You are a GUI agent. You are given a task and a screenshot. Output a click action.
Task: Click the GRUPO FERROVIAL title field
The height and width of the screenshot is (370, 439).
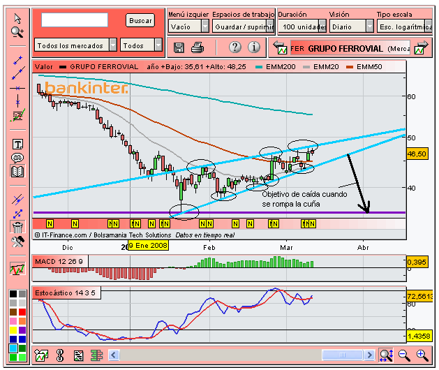(x=350, y=48)
